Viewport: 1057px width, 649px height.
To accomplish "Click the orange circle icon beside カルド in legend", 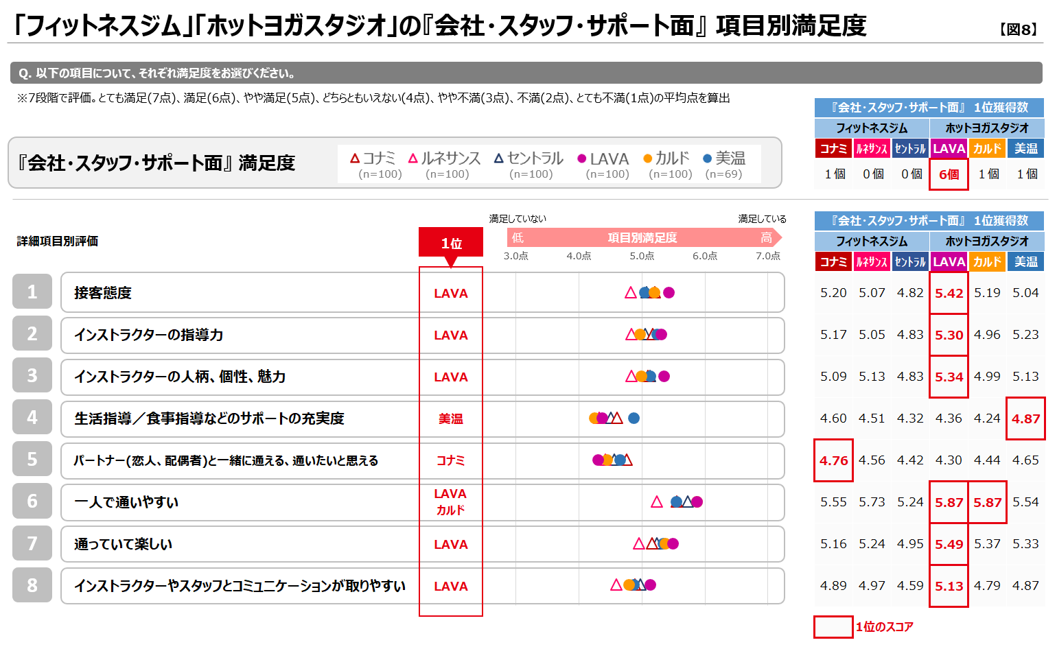I will tap(647, 158).
